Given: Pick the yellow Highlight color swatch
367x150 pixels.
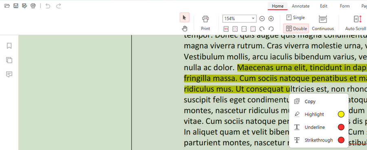Looking at the screenshot, I should point(341,114).
